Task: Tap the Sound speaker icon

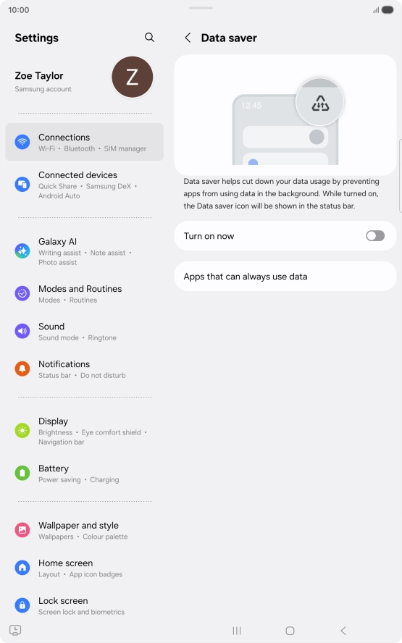Action: 22,331
